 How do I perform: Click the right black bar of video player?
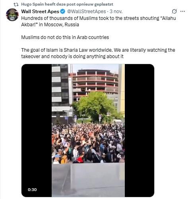coord(140,131)
